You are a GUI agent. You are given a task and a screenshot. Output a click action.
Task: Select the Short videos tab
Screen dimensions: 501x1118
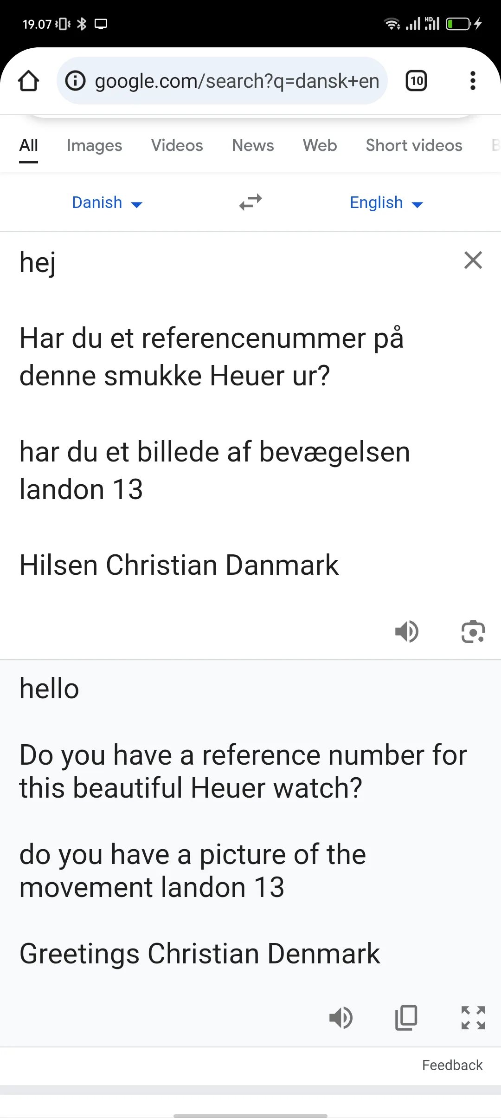coord(414,145)
